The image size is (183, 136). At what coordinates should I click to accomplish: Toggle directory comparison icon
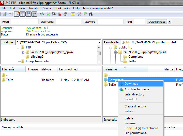pos(79,14)
